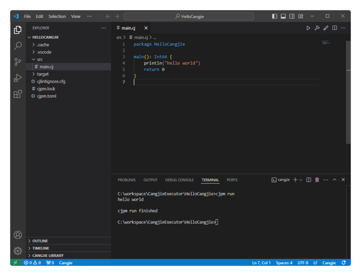
Task: Toggle the secondary side bar
Action: [292, 16]
